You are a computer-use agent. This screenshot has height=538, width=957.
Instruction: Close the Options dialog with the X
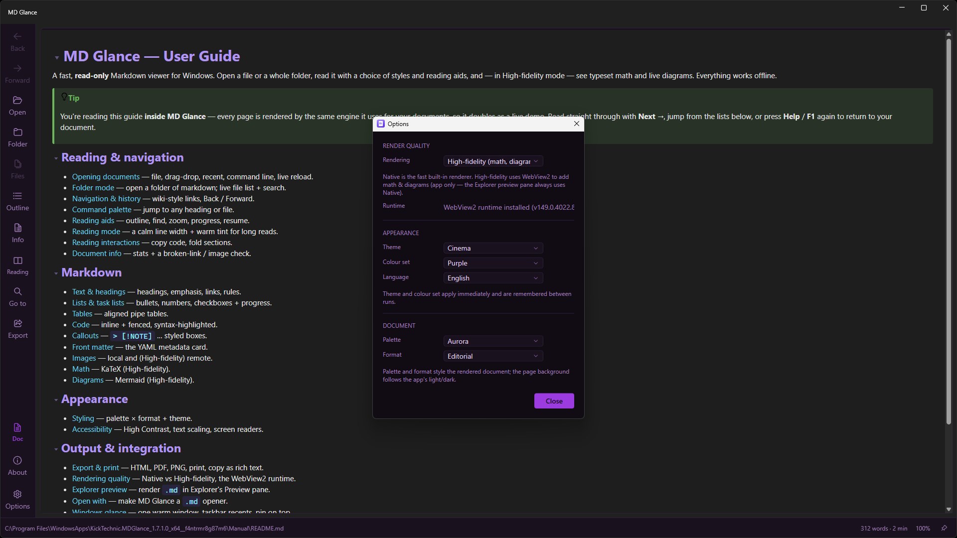[x=577, y=124]
